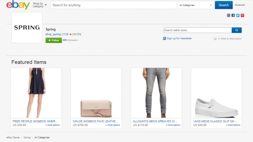This screenshot has width=253, height=142.
Task: Show more options for Vans item
Action: (x=233, y=125)
